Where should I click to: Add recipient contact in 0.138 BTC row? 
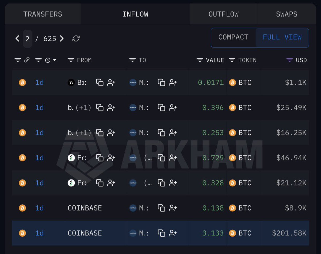[x=173, y=208]
